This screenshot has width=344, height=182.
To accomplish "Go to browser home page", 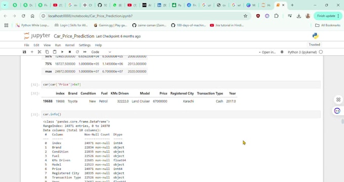I will (x=32, y=16).
